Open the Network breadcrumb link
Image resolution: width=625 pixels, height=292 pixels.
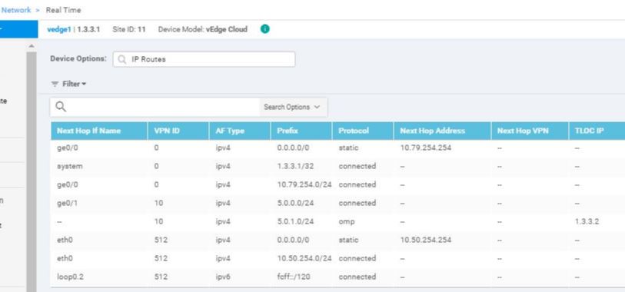(x=16, y=10)
